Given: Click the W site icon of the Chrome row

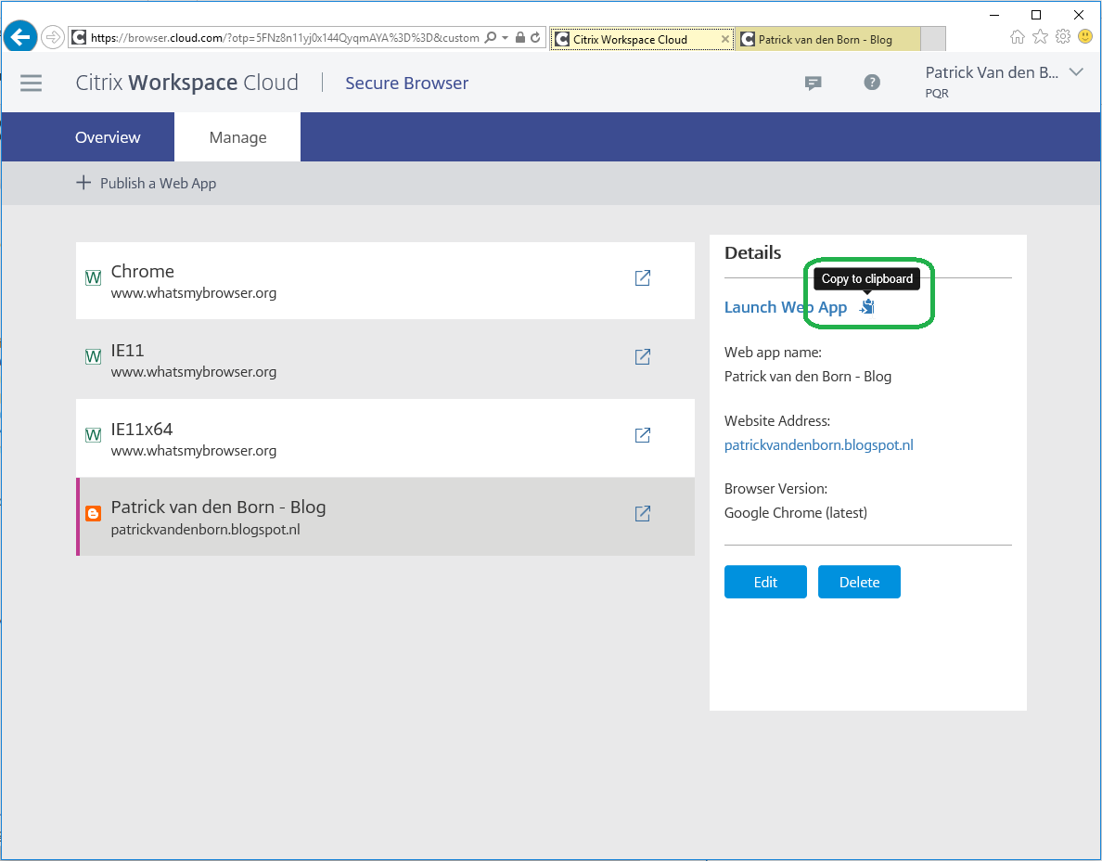Looking at the screenshot, I should click(x=93, y=278).
